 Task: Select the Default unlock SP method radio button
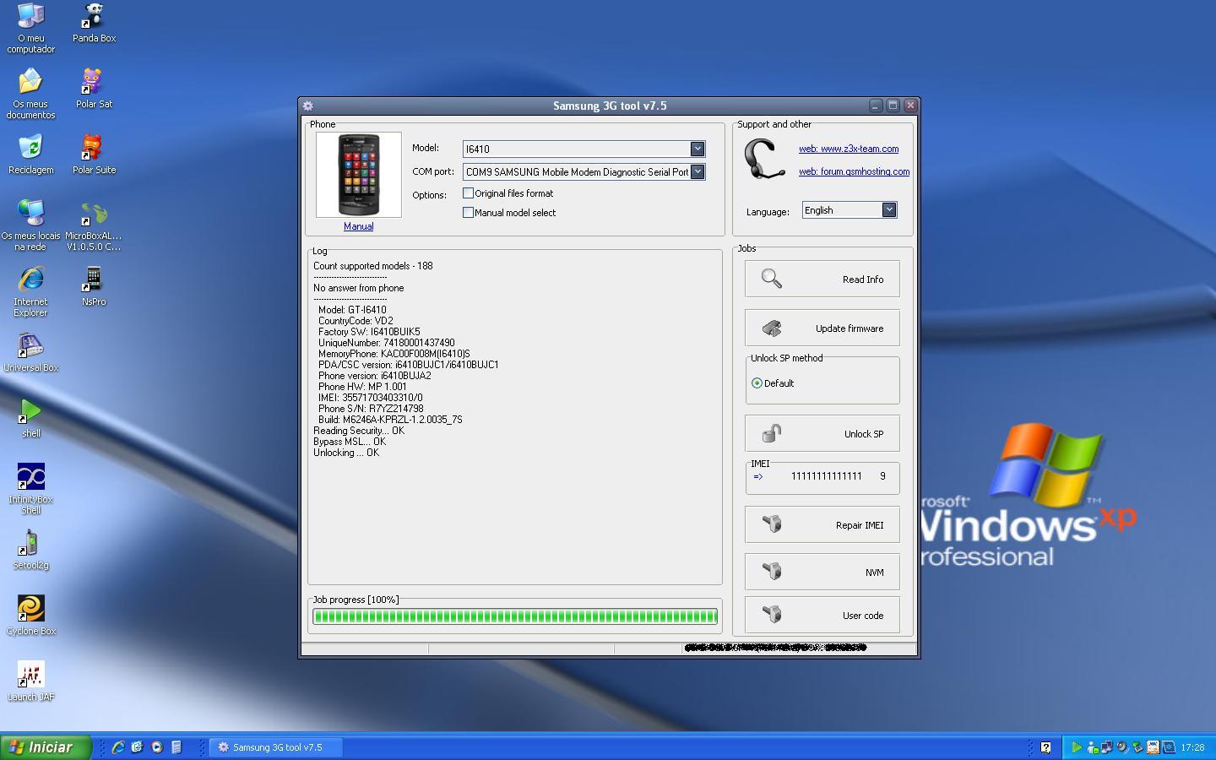click(757, 383)
